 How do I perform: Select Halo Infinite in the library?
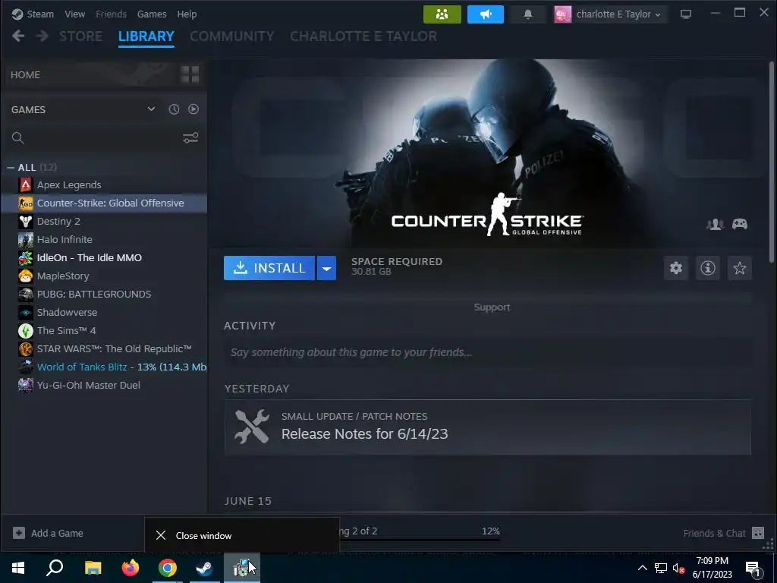tap(104, 239)
